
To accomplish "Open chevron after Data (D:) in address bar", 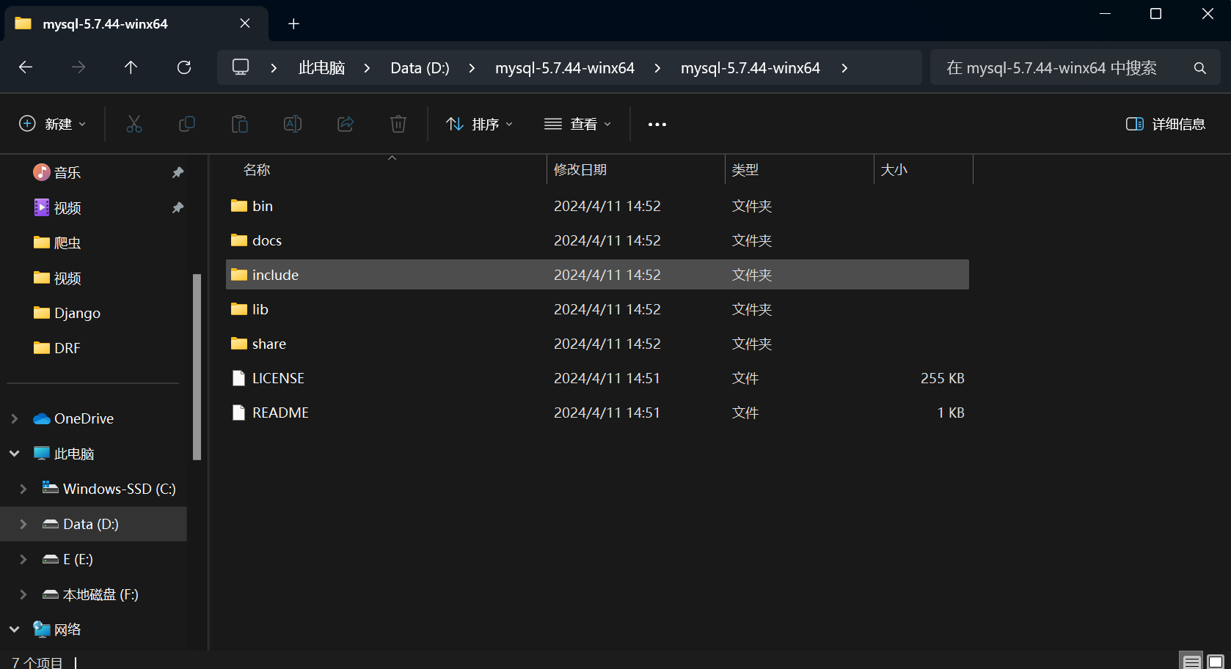I will (472, 67).
